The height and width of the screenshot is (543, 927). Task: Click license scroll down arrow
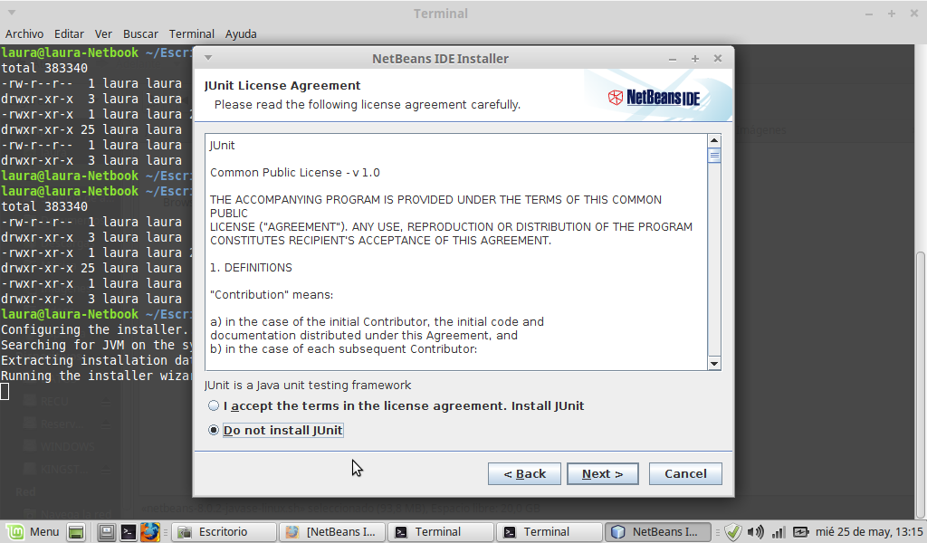714,363
